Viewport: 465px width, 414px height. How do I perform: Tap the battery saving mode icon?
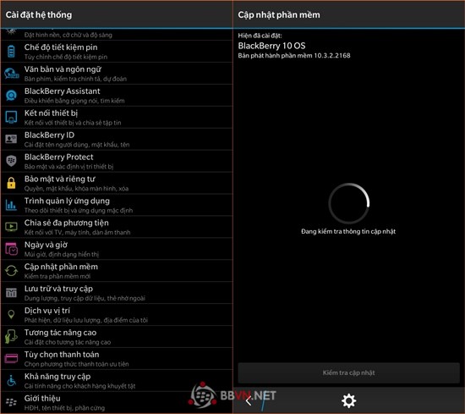tap(11, 52)
